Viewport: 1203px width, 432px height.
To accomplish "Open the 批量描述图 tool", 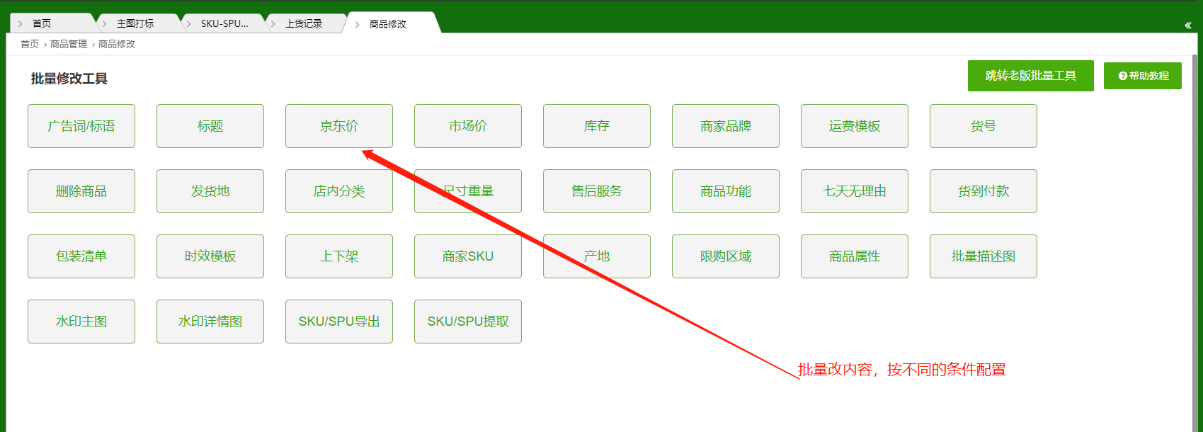I will [x=983, y=256].
